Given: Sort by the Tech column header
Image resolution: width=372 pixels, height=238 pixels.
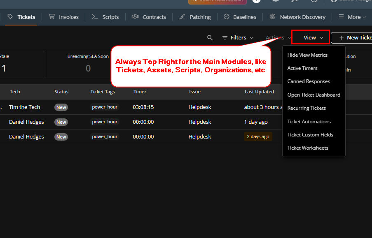Looking at the screenshot, I should [x=15, y=92].
